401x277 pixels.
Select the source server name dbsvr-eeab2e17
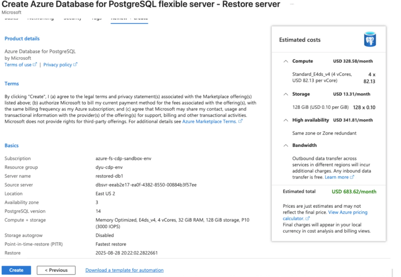[x=146, y=185]
